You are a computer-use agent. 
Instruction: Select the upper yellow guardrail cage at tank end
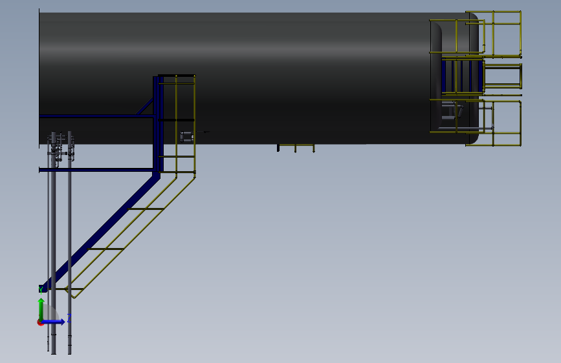click(493, 34)
